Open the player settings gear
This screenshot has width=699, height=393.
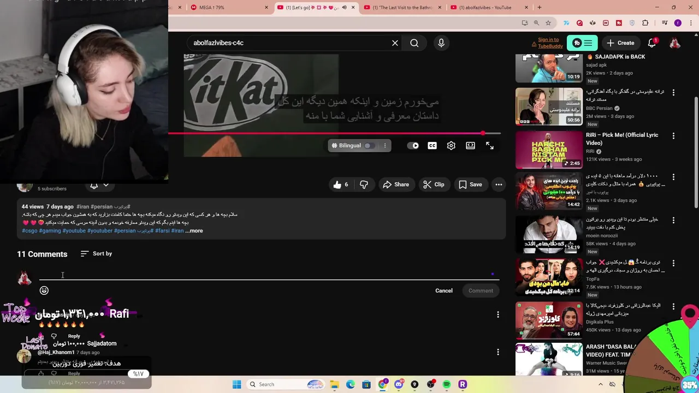coord(451,146)
